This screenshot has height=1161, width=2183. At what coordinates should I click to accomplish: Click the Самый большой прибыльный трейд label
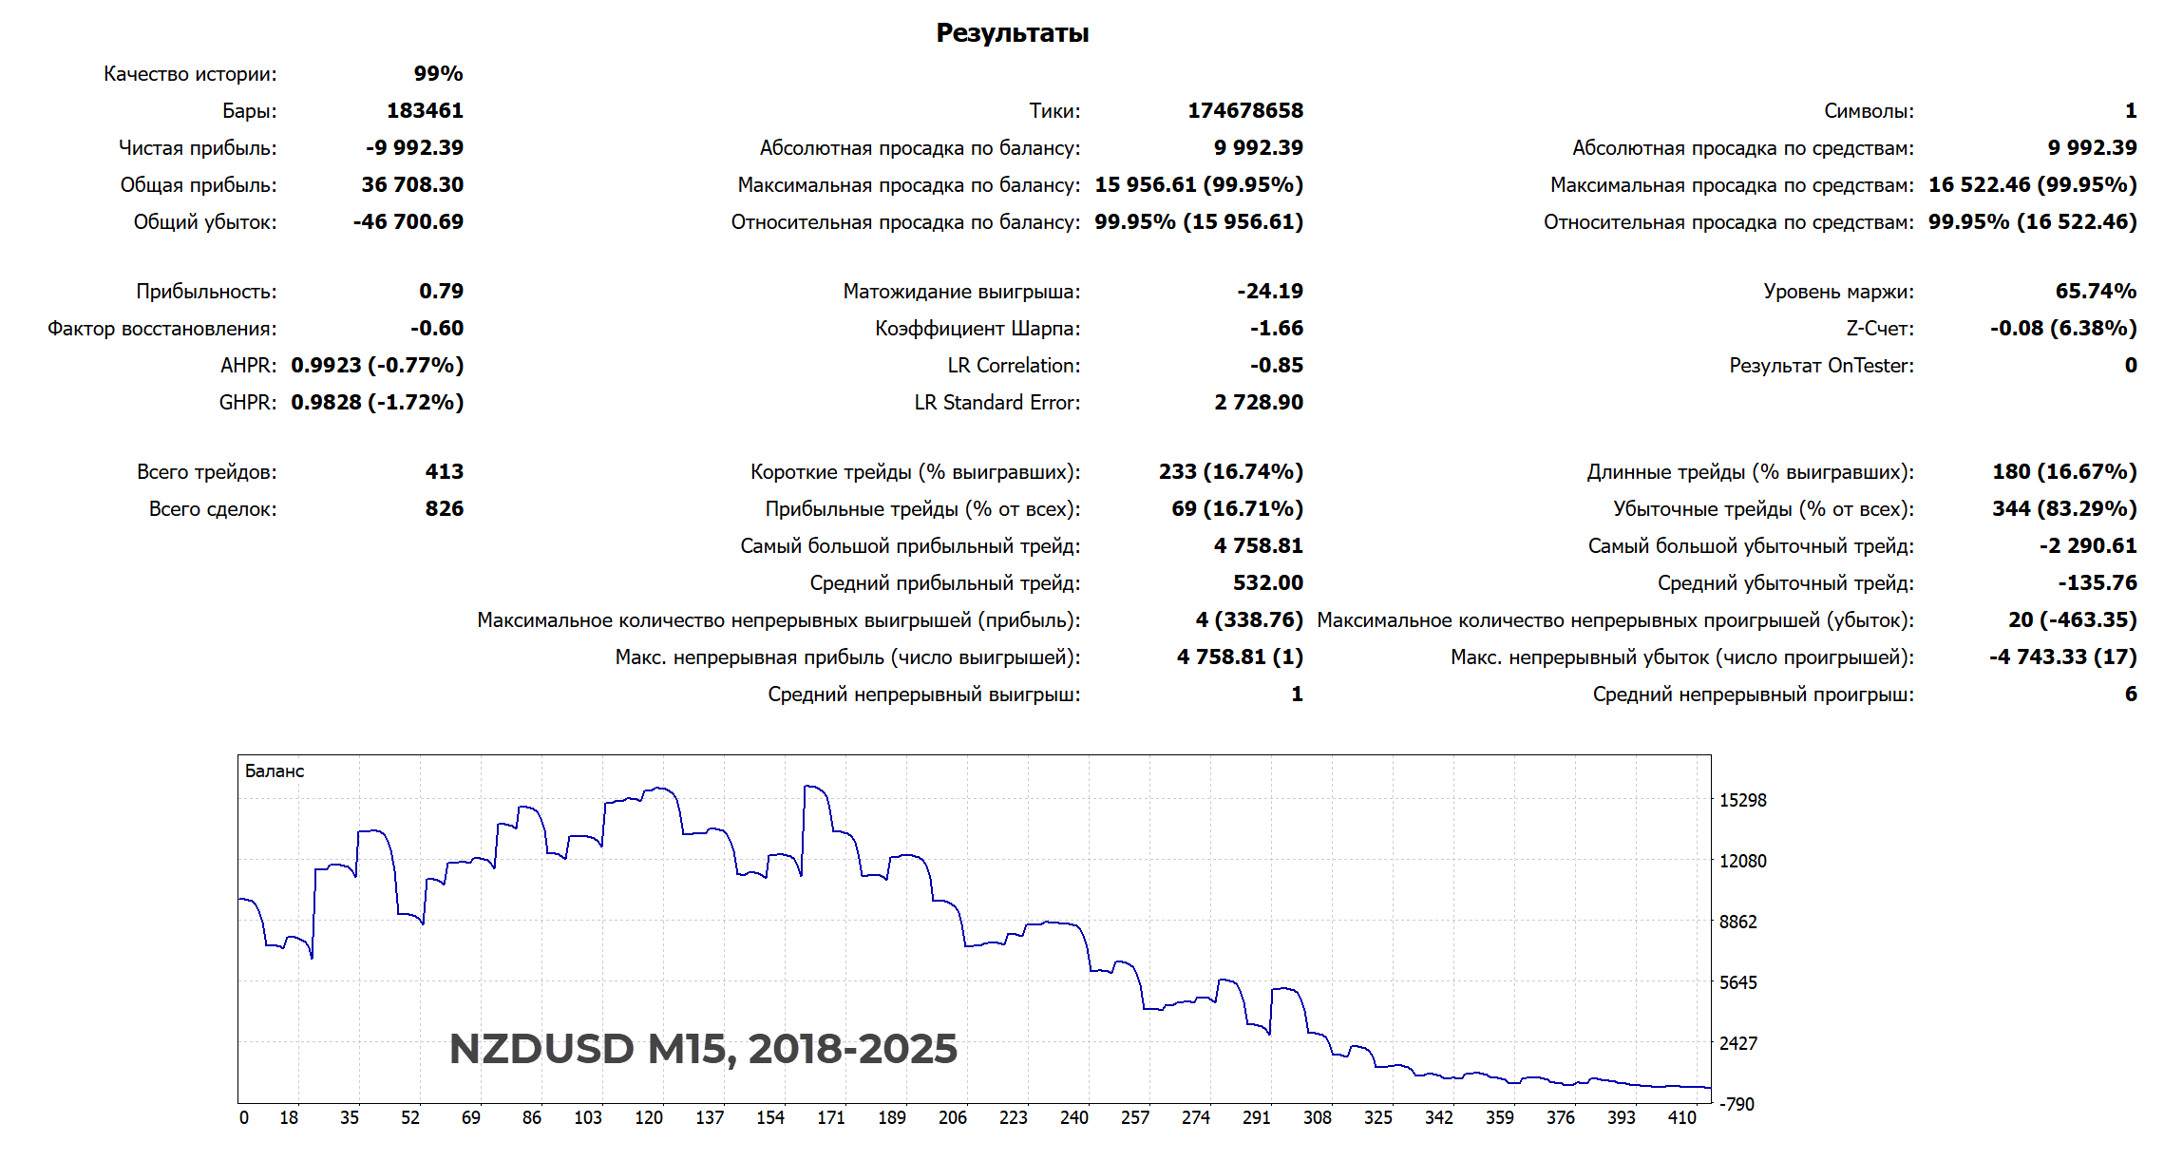click(x=909, y=546)
